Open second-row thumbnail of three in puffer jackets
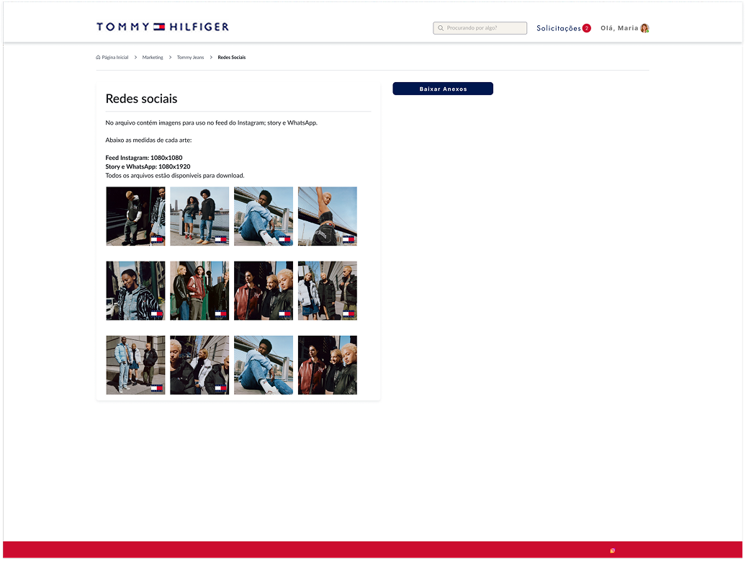 tap(328, 290)
